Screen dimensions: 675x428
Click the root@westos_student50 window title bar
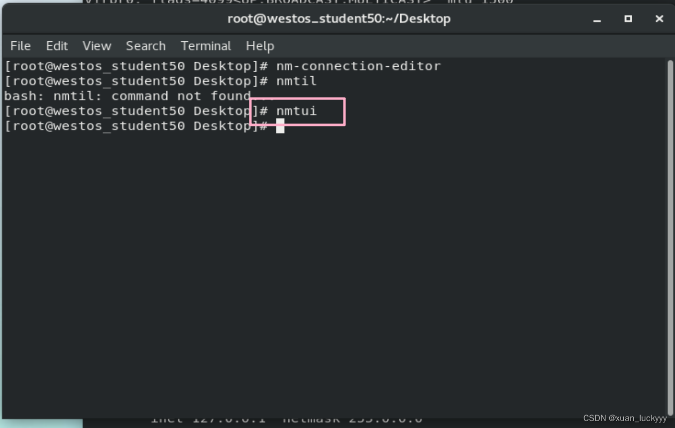(x=338, y=19)
